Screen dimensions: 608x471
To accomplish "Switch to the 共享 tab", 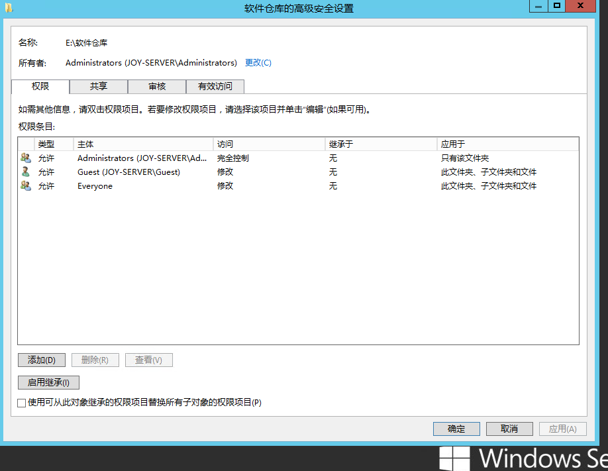I will (x=98, y=87).
